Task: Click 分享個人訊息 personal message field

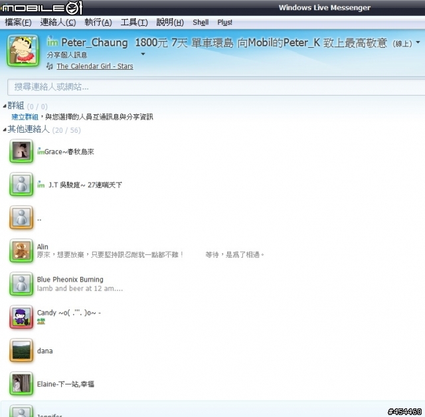Action: [67, 54]
